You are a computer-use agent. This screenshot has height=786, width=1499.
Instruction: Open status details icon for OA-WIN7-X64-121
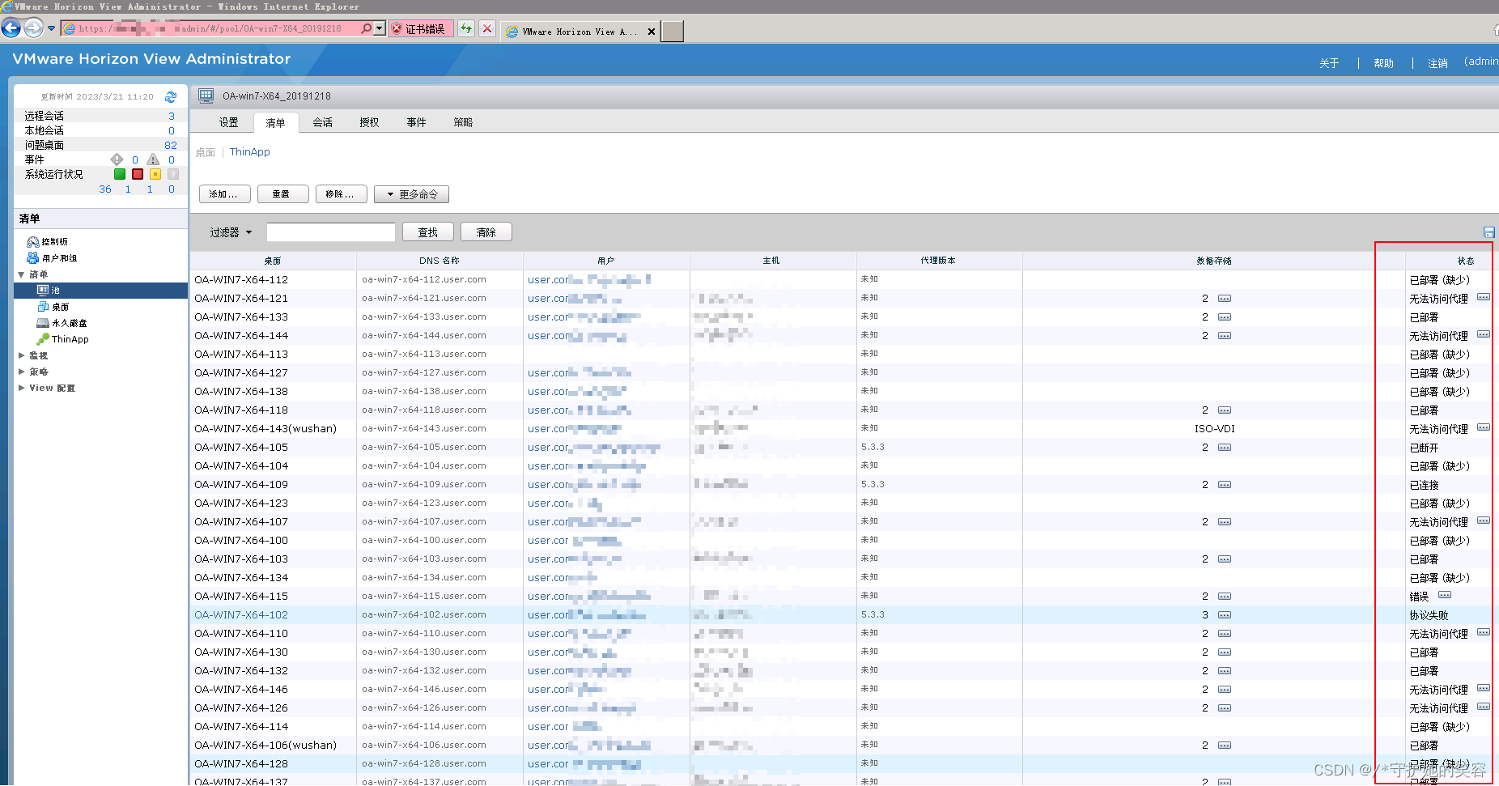point(1484,297)
